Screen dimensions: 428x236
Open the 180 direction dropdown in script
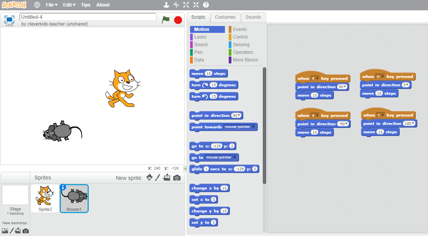click(413, 123)
